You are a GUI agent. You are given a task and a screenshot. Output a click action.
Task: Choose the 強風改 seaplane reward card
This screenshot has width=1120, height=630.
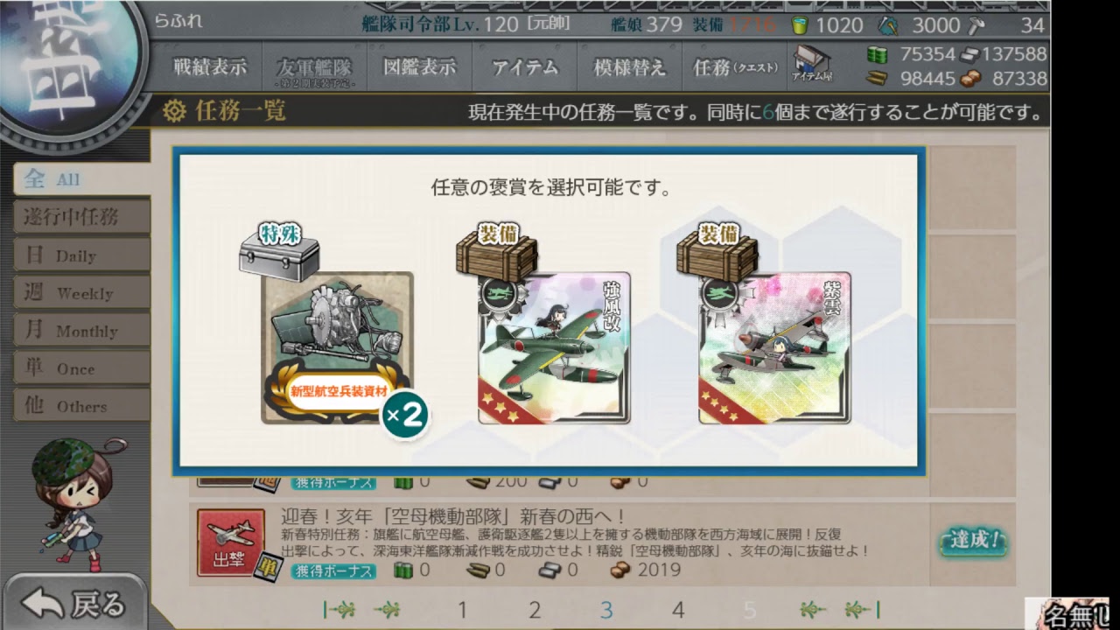point(554,348)
